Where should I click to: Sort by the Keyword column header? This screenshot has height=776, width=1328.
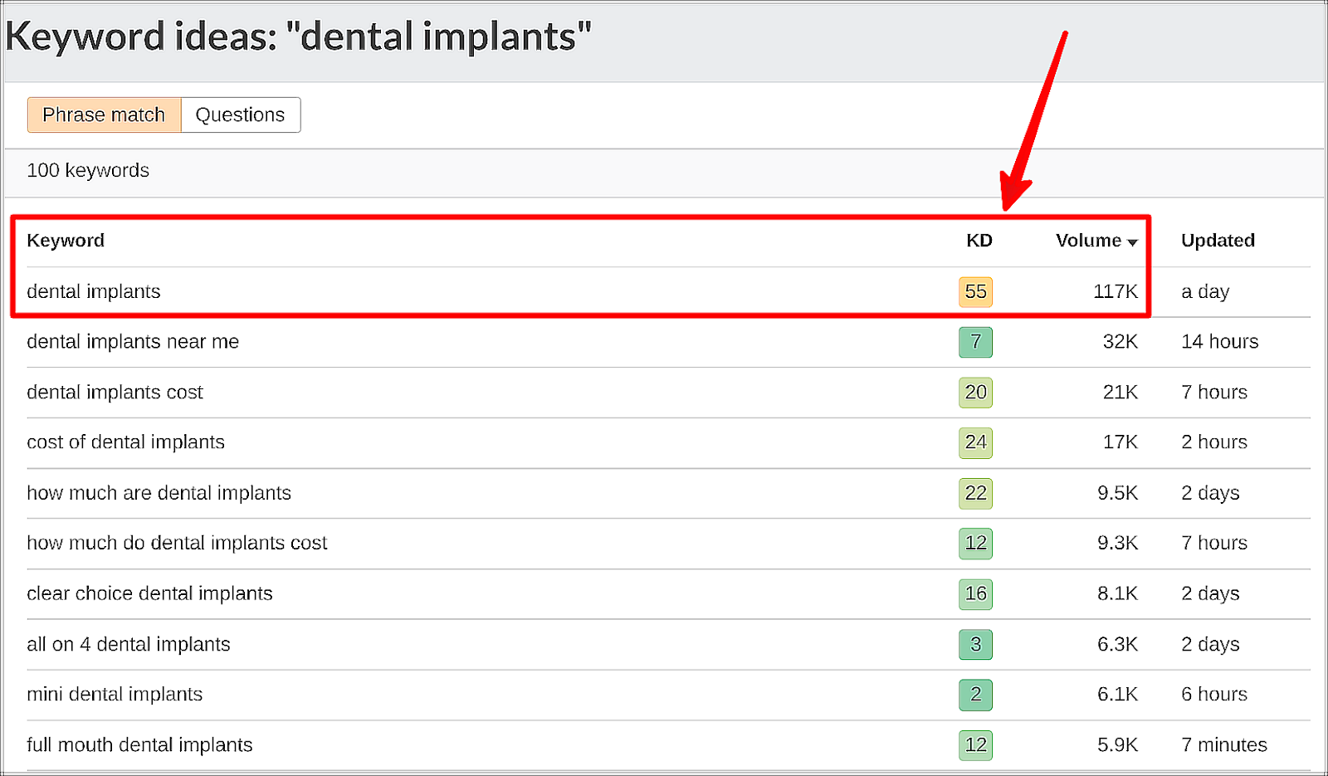coord(66,241)
